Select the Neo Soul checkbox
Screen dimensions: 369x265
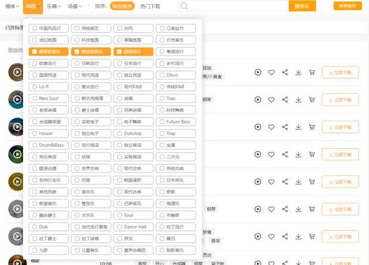pos(35,99)
